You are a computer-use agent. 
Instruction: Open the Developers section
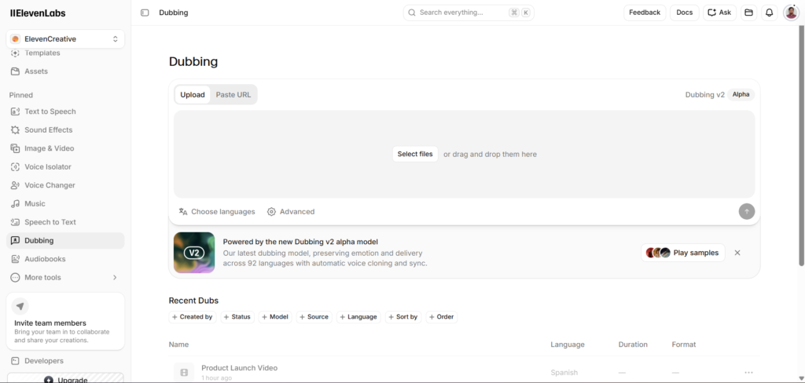tap(65, 361)
